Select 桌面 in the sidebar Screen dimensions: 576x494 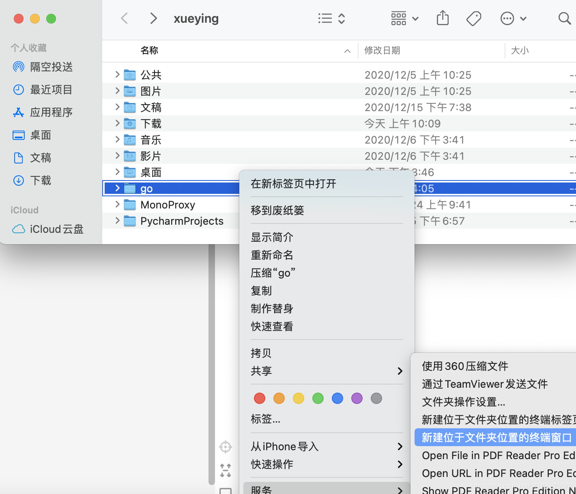pos(32,135)
